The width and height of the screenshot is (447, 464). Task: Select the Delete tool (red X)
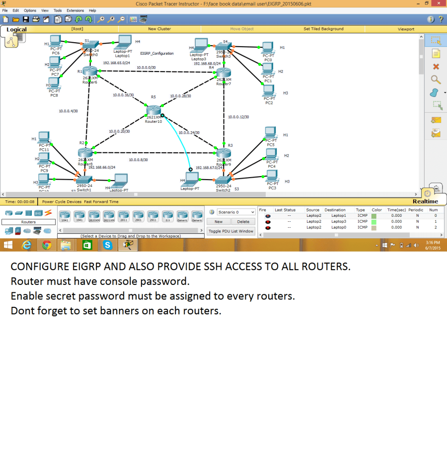click(x=436, y=66)
